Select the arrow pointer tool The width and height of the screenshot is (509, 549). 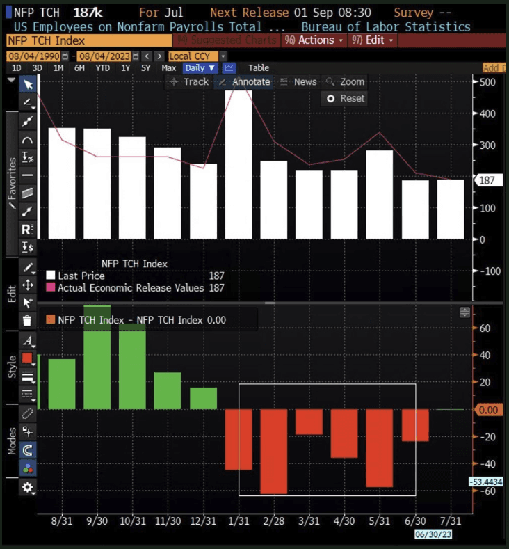[x=28, y=85]
